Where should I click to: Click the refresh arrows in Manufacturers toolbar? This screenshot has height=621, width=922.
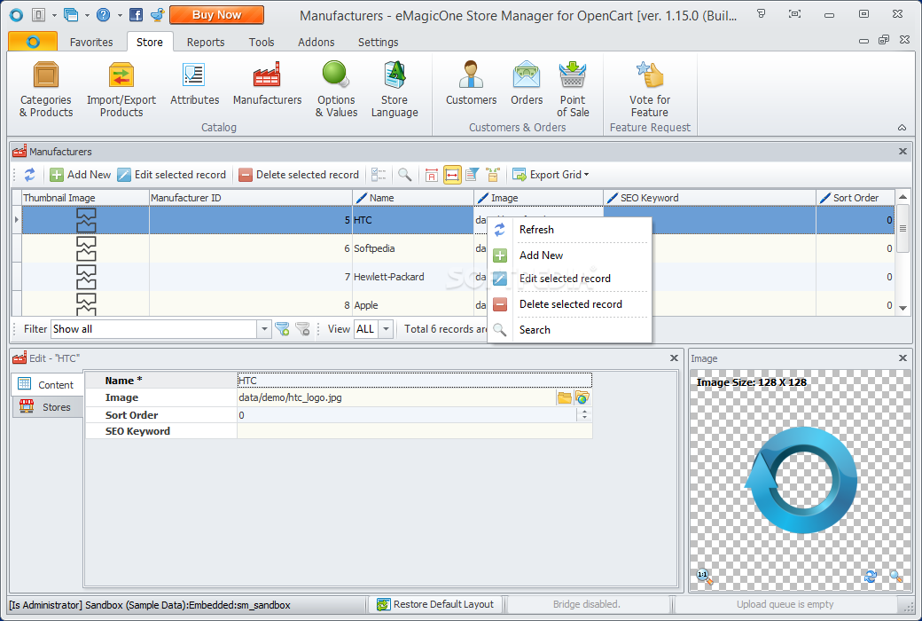coord(29,175)
